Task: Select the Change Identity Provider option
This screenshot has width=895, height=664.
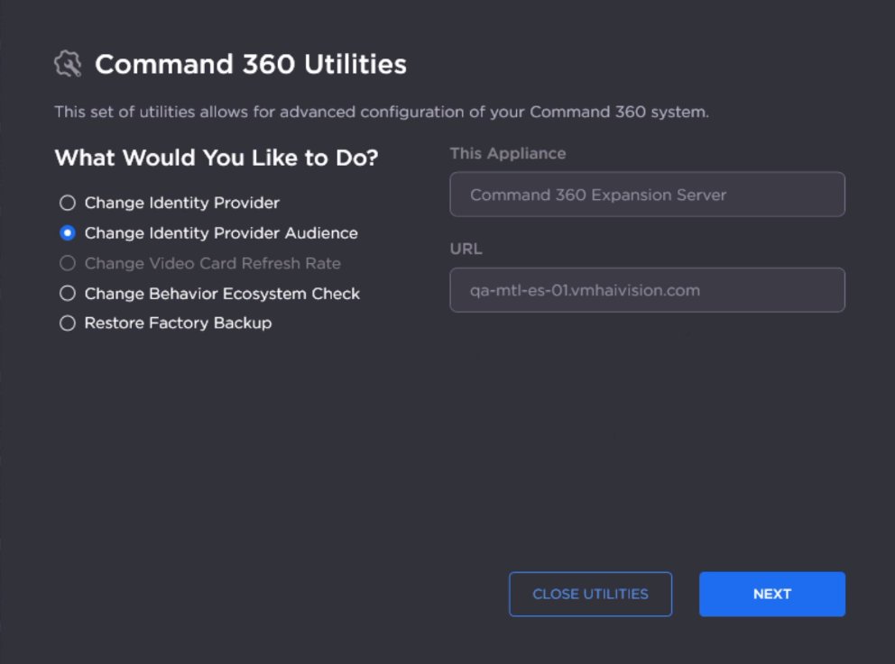Action: pyautogui.click(x=67, y=203)
